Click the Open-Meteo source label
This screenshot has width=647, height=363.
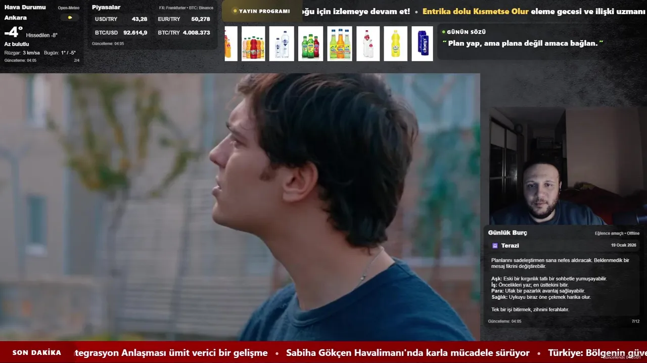(x=69, y=8)
